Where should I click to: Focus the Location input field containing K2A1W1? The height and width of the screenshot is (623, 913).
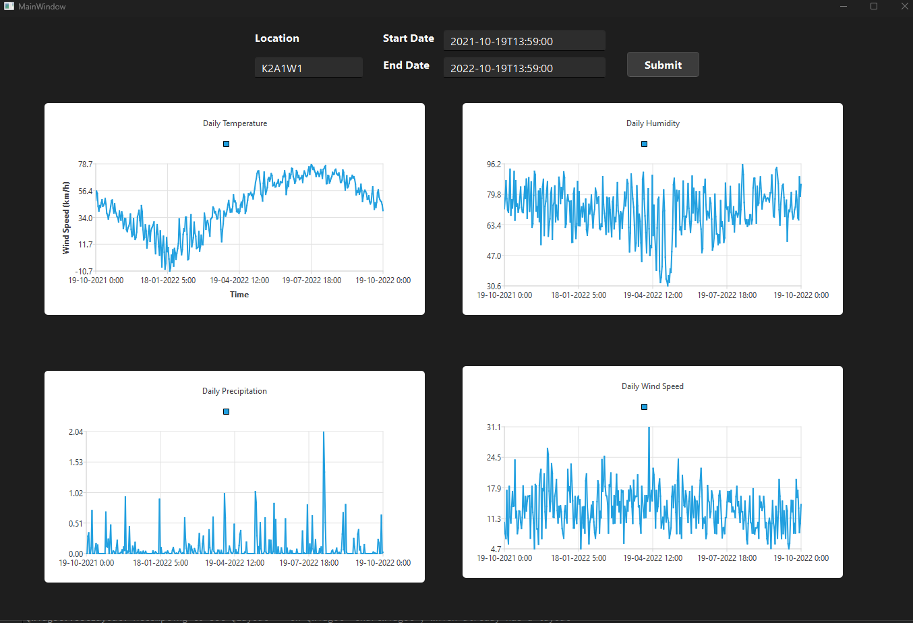[x=309, y=67]
